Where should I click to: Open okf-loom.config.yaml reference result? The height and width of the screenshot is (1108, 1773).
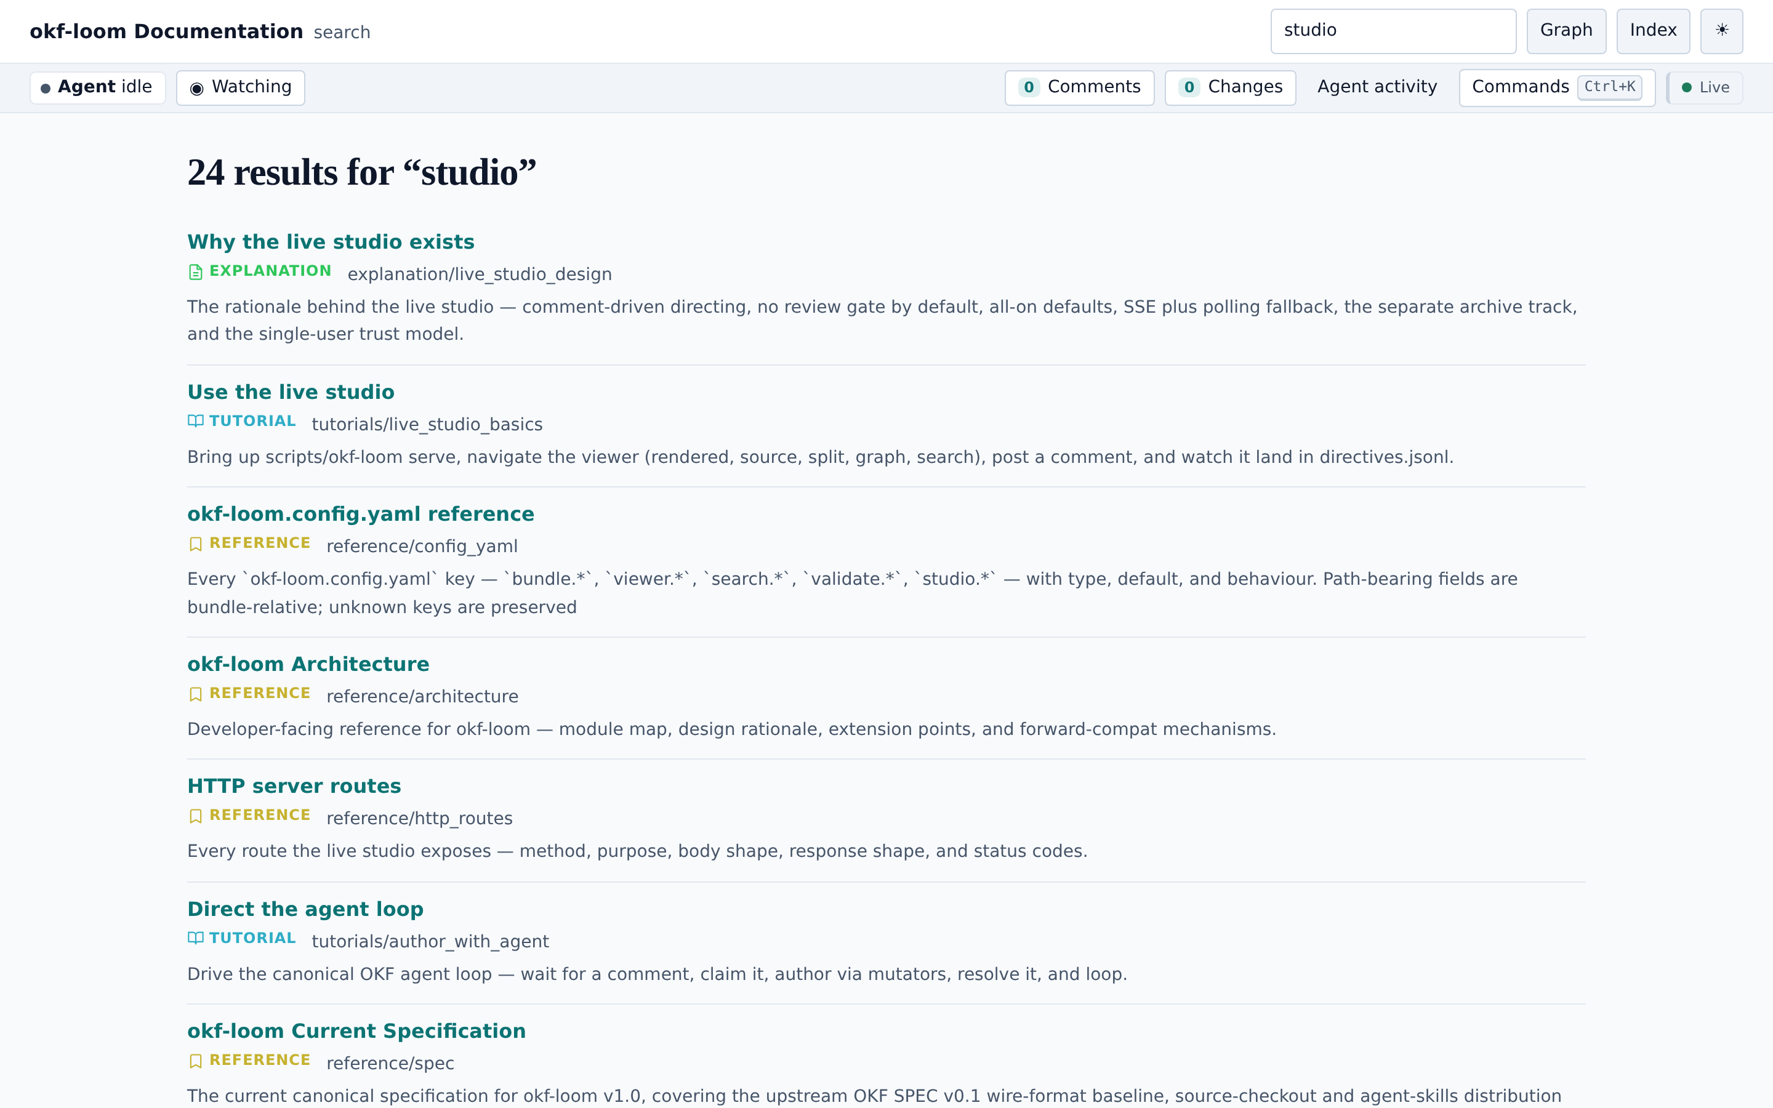point(361,514)
